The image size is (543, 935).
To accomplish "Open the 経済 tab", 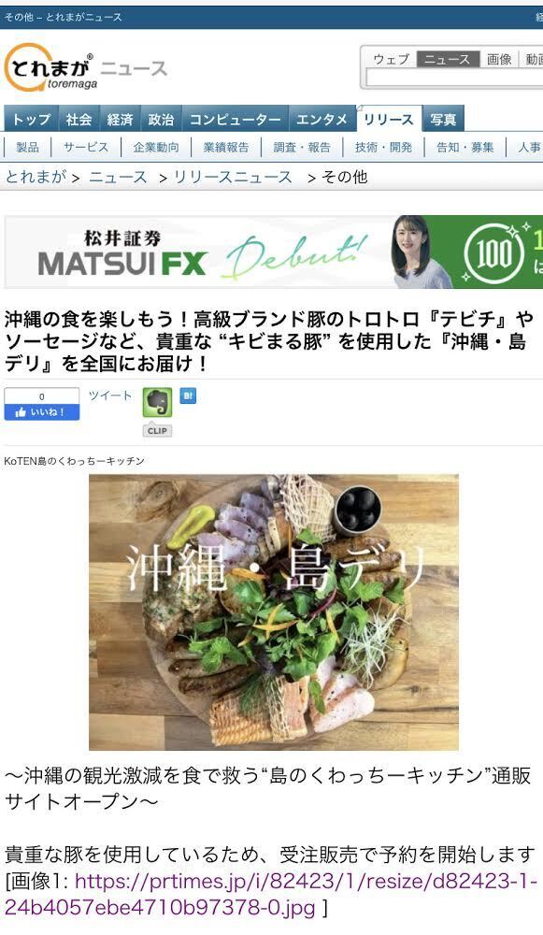I will (120, 120).
